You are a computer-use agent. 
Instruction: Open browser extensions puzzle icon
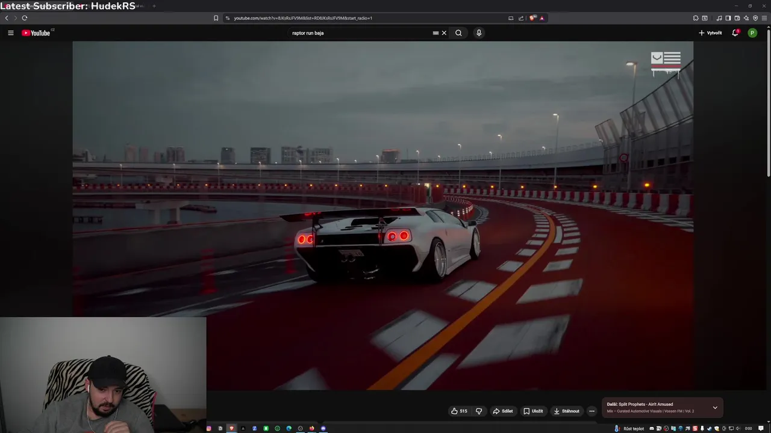[696, 18]
